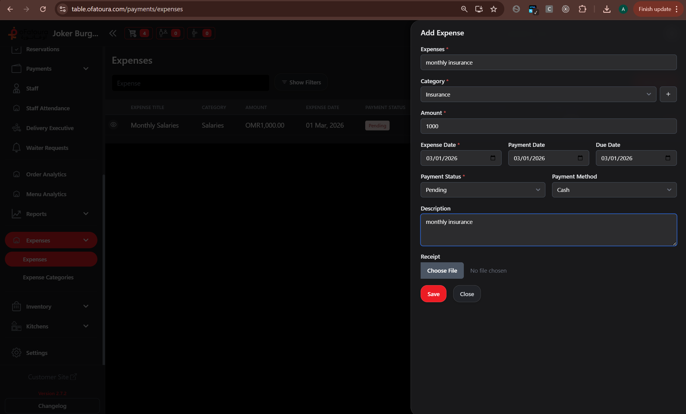Screen dimensions: 686x414
Task: Open the Payment Status dropdown
Action: pos(482,190)
